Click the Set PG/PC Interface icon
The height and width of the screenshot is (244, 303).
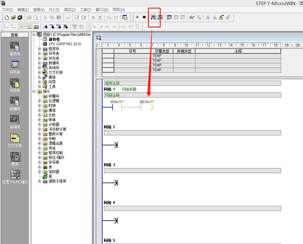[x=15, y=175]
